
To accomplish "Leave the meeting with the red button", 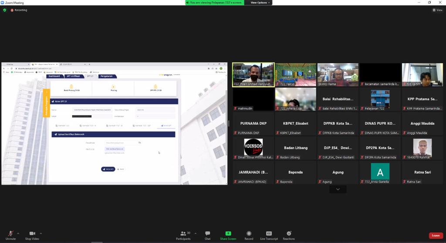I will (x=436, y=236).
